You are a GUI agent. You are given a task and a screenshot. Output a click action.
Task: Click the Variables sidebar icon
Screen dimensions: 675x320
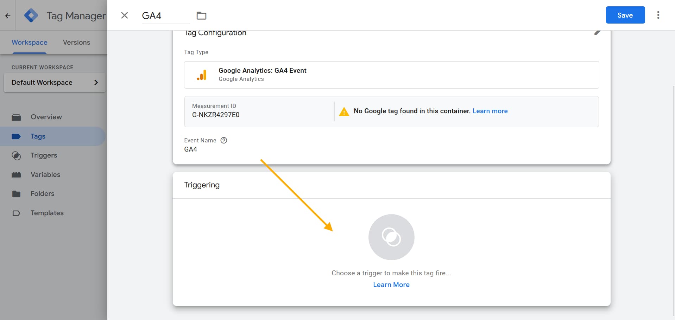point(16,175)
